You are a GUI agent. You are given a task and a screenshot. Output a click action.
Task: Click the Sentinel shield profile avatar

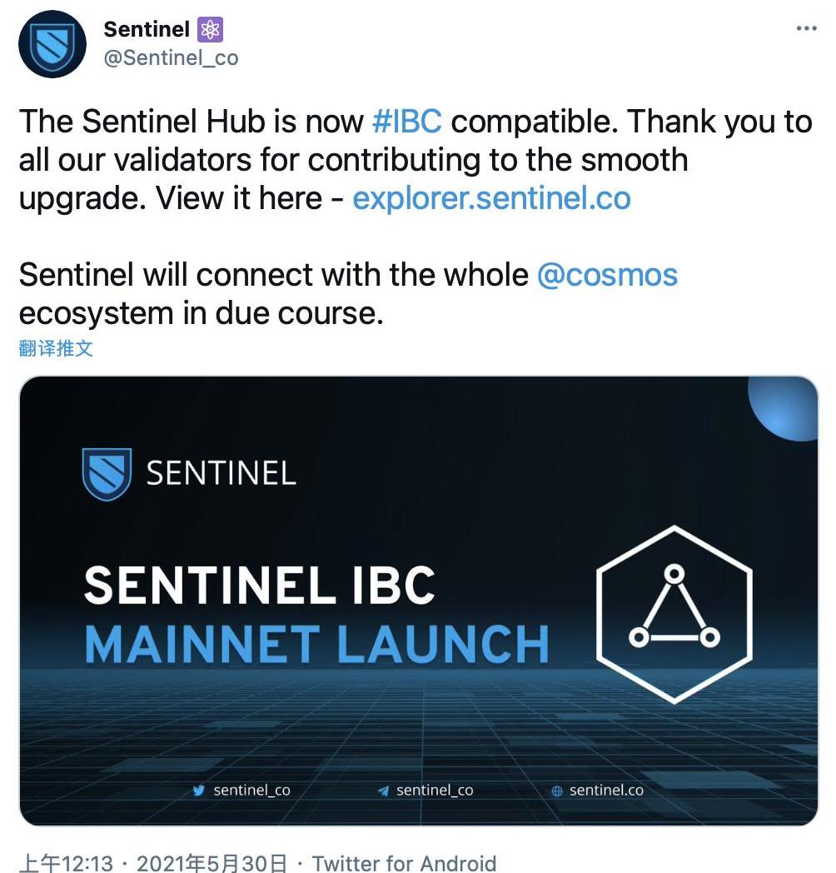click(x=52, y=45)
